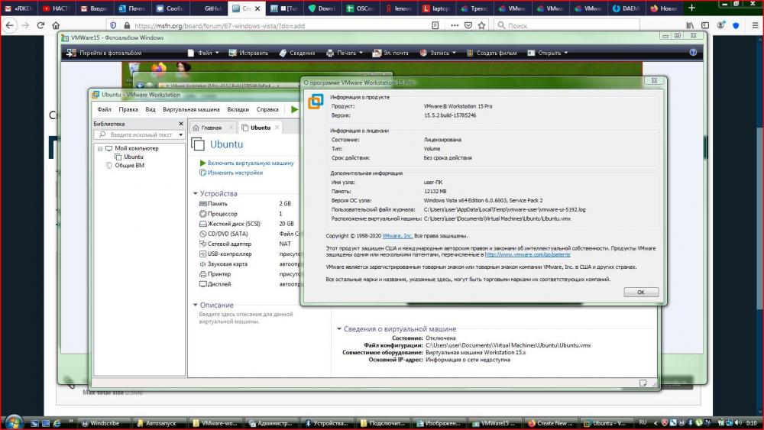Click Включить виртуальную машину link
The width and height of the screenshot is (764, 430).
coord(251,163)
